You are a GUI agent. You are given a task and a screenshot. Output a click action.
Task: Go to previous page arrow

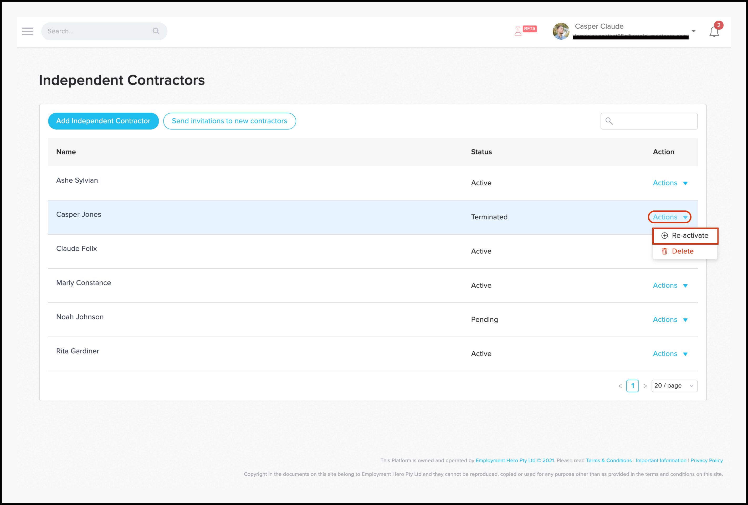[x=620, y=386]
